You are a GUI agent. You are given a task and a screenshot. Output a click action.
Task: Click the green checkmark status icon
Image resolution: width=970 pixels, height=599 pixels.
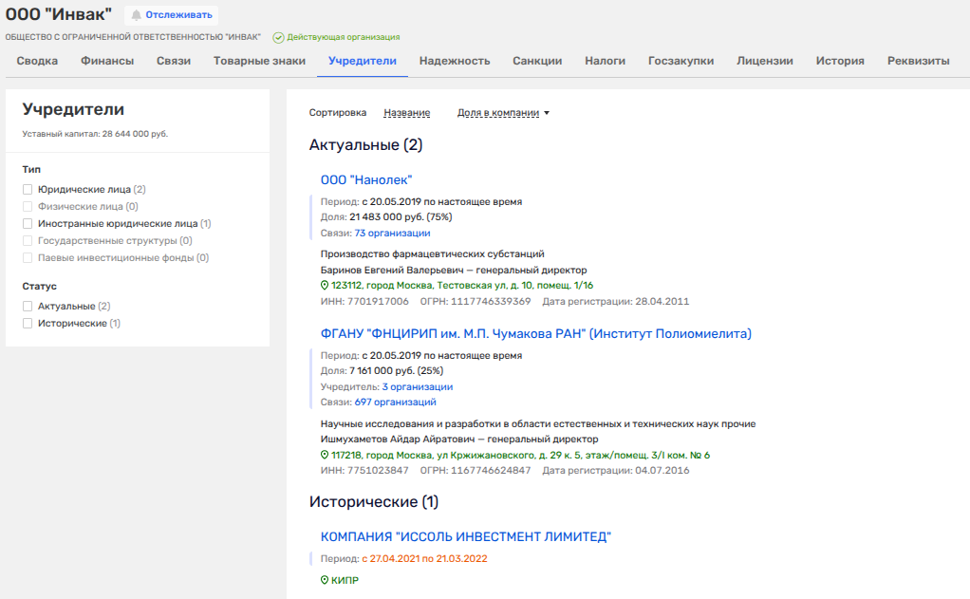[x=278, y=38]
